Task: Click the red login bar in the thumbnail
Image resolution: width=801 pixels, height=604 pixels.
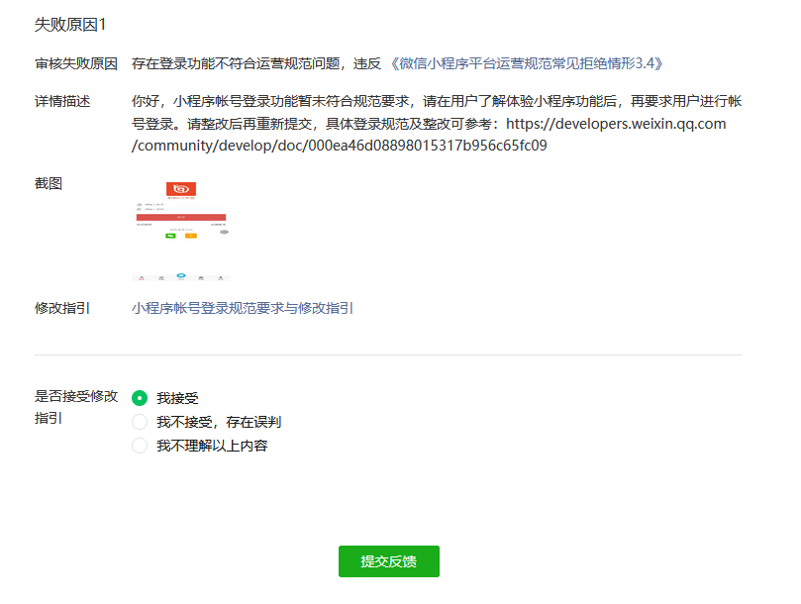Action: (x=180, y=216)
